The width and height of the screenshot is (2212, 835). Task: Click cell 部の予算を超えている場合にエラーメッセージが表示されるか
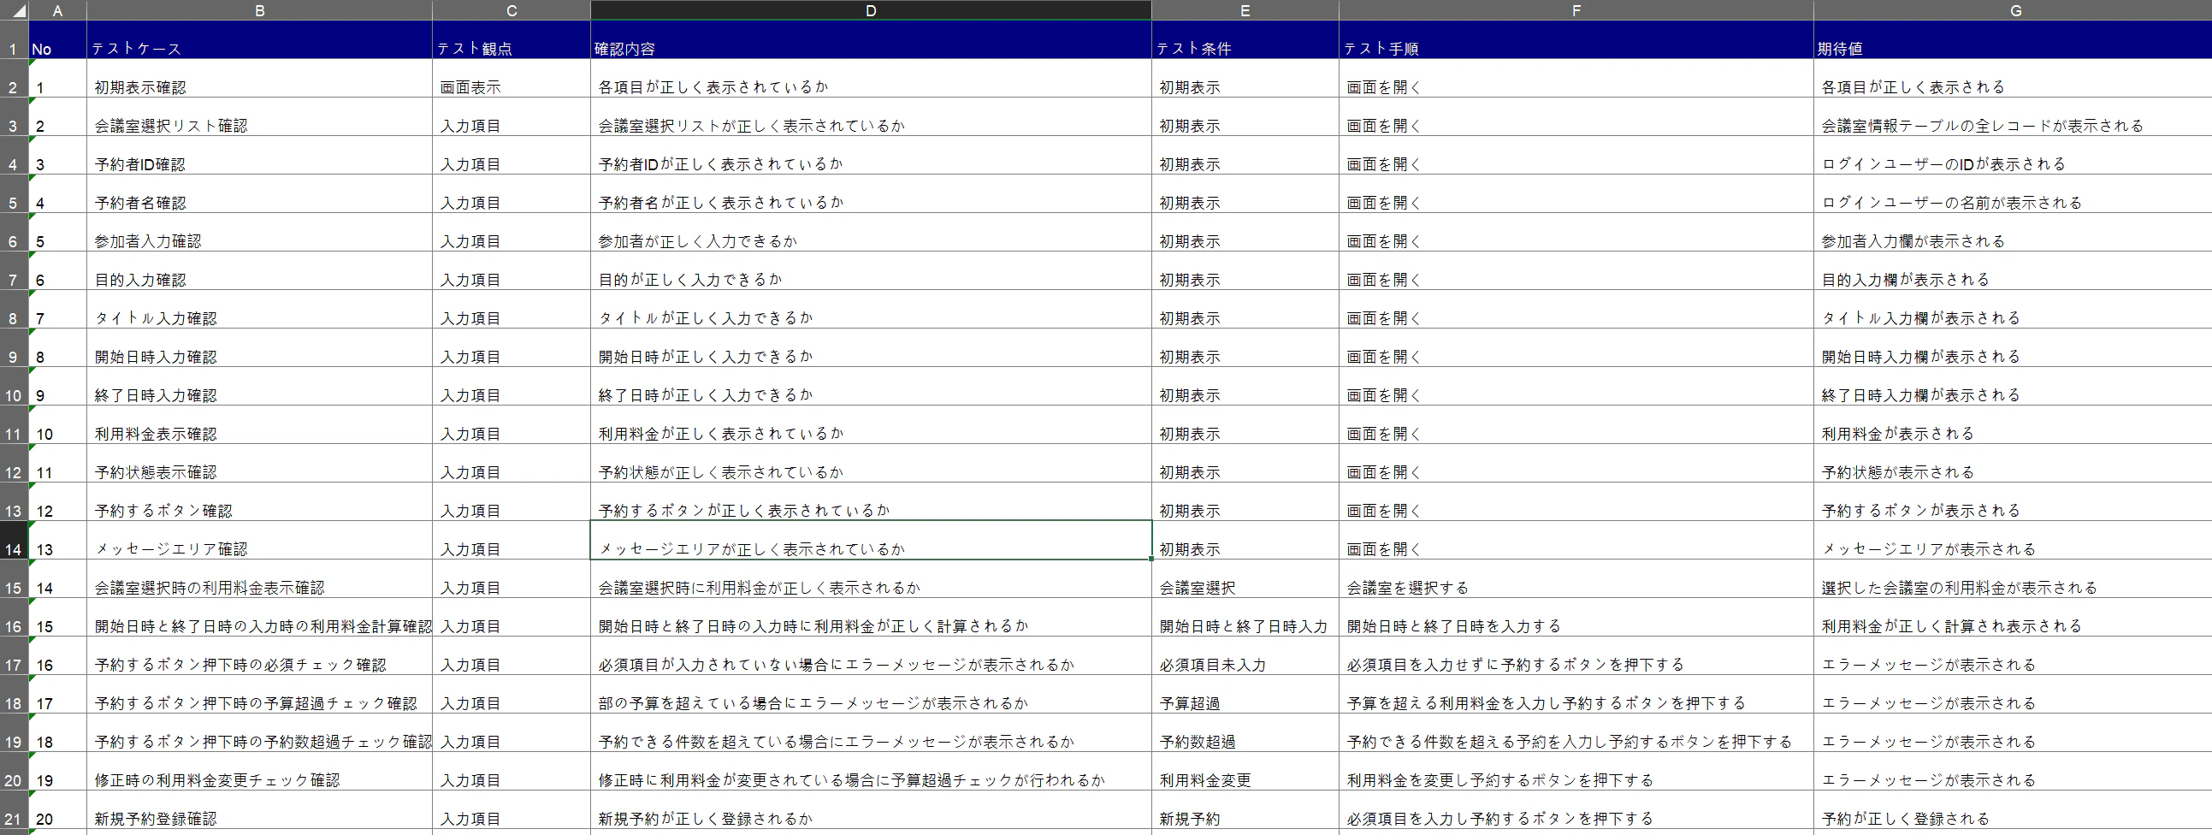[871, 694]
